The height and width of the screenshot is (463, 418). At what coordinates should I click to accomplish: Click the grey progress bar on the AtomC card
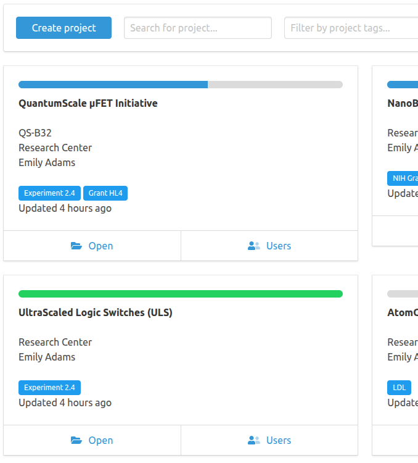click(403, 294)
